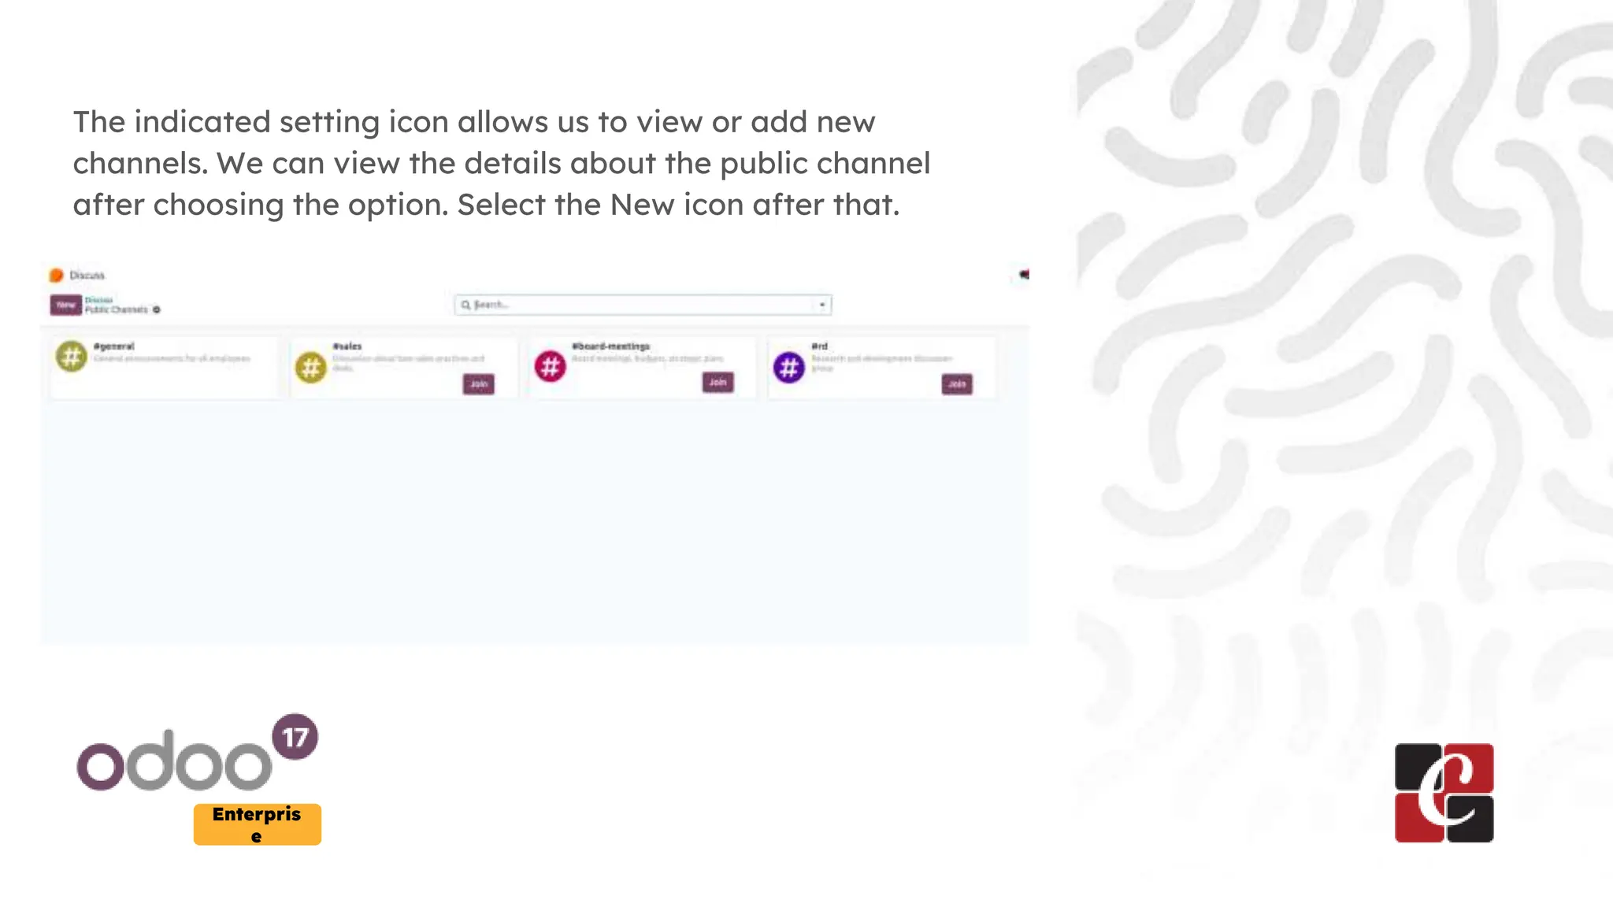1613x907 pixels.
Task: Expand the search options dropdown arrow
Action: [x=822, y=305]
